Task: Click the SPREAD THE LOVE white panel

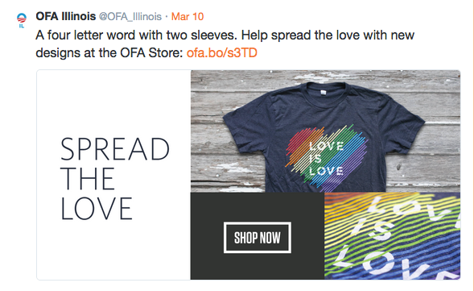Action: (113, 175)
